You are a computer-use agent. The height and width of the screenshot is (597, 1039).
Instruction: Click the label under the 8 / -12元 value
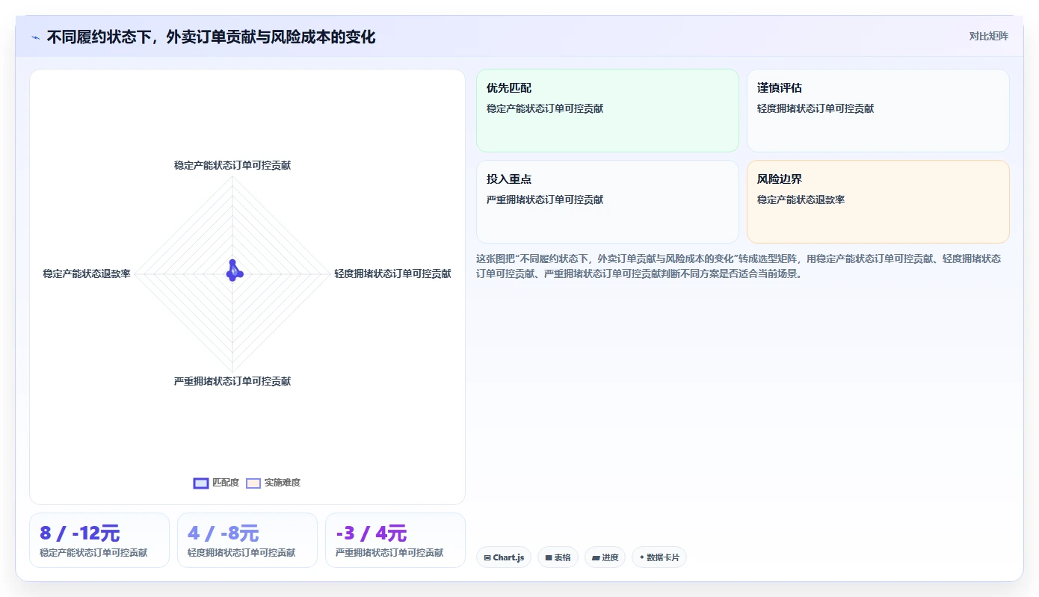coord(93,553)
